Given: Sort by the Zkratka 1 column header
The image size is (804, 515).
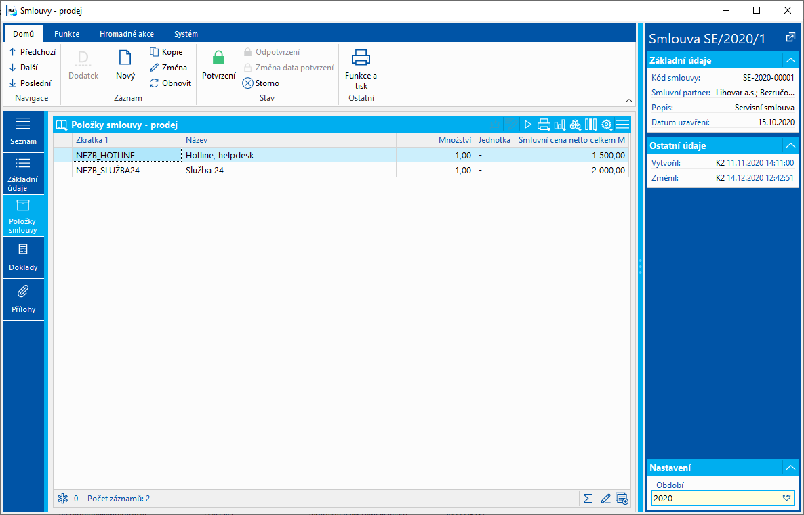Looking at the screenshot, I should 127,140.
